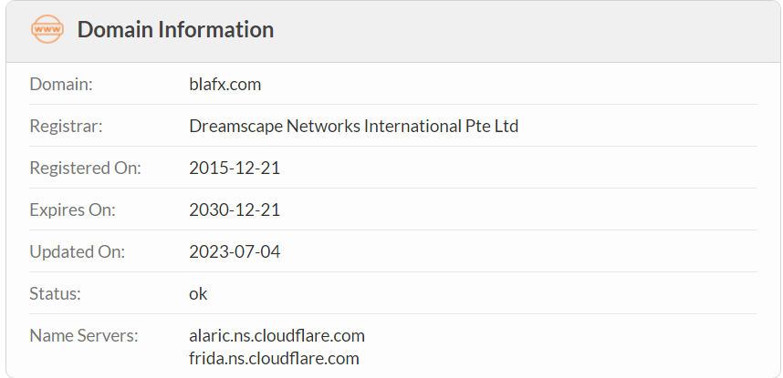The height and width of the screenshot is (378, 783).
Task: Click the Registrar table row
Action: coord(393,126)
